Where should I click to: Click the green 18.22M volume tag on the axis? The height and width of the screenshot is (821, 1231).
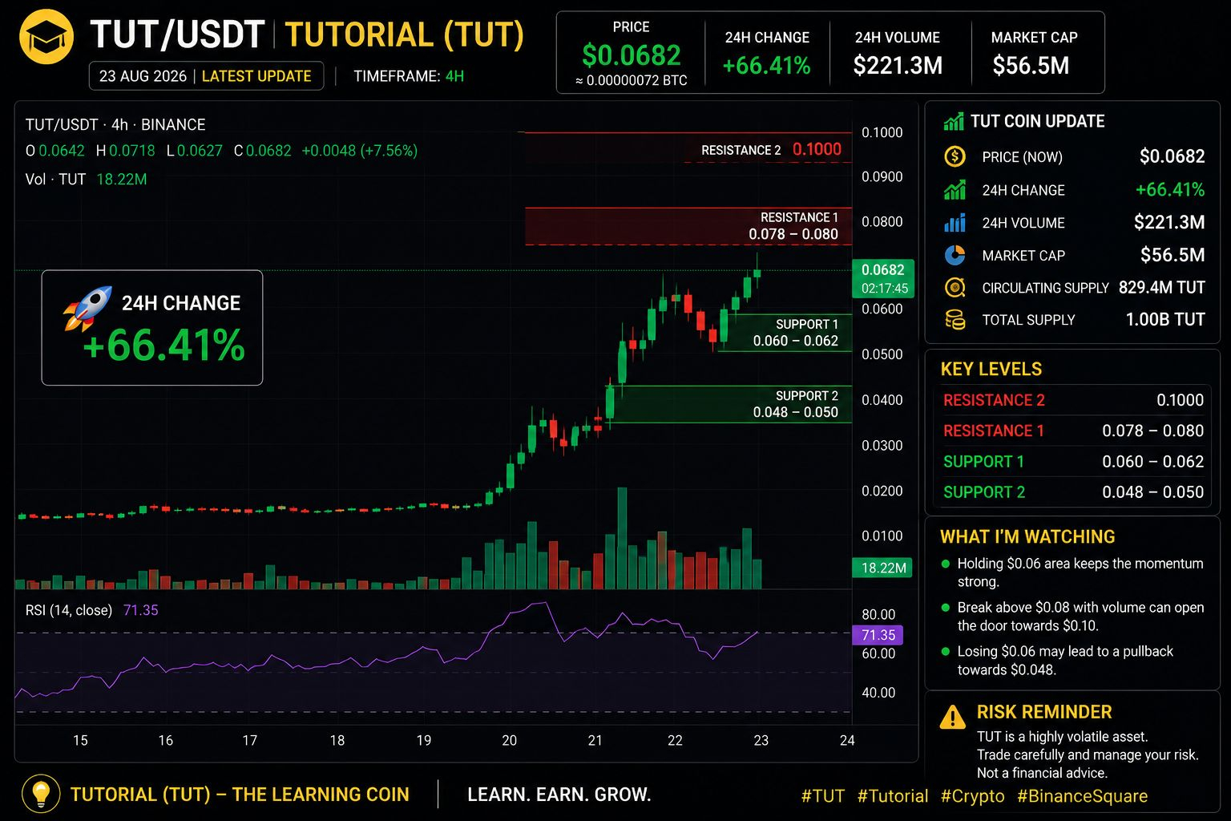(x=882, y=568)
